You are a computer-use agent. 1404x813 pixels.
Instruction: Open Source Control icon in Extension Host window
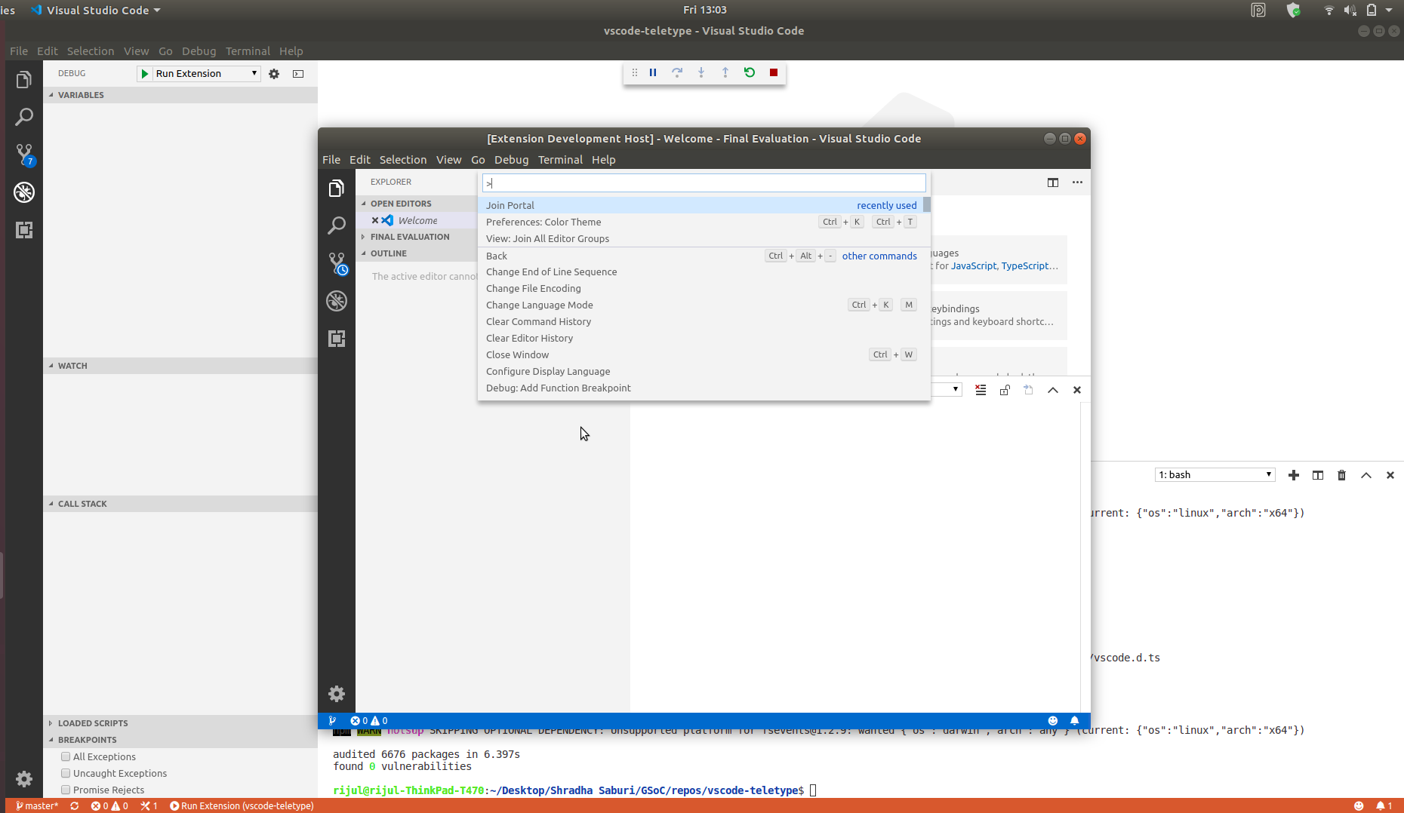337,264
